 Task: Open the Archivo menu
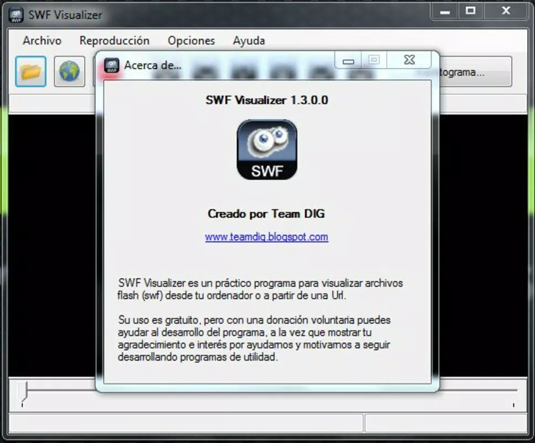(42, 40)
